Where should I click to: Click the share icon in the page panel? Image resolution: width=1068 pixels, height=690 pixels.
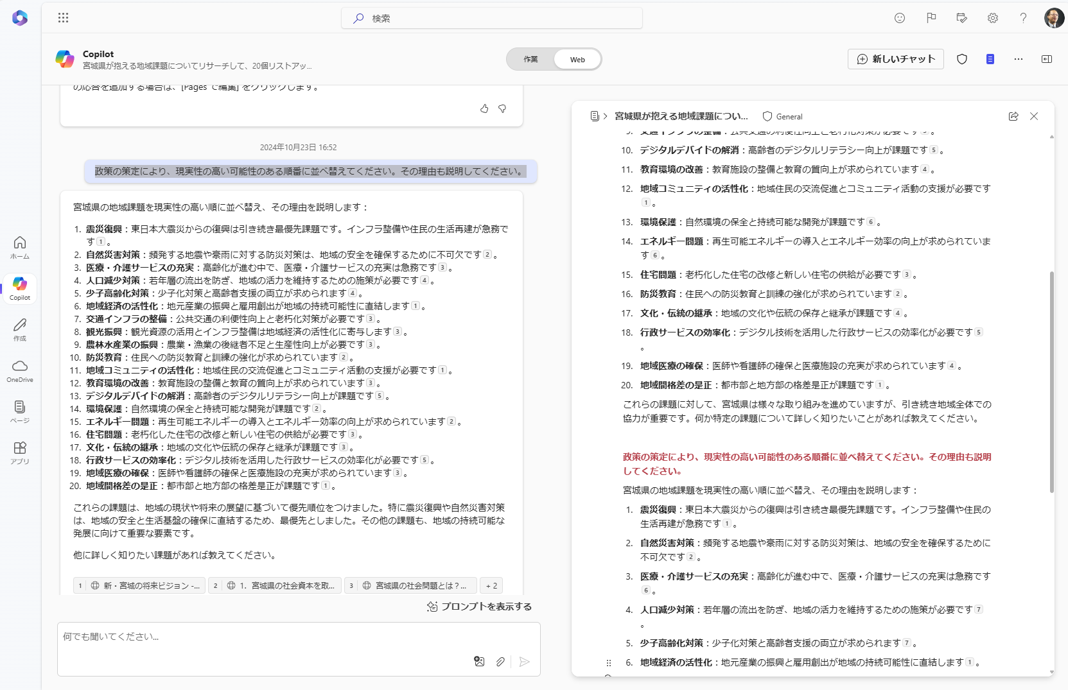pos(1013,116)
